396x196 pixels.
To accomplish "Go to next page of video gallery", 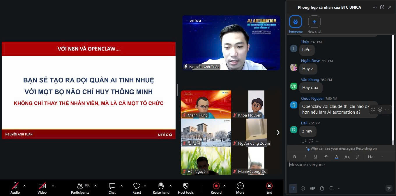I will [x=278, y=133].
